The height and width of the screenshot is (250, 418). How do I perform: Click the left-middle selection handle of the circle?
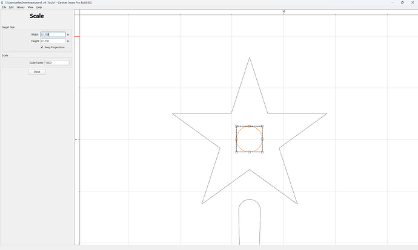point(236,139)
